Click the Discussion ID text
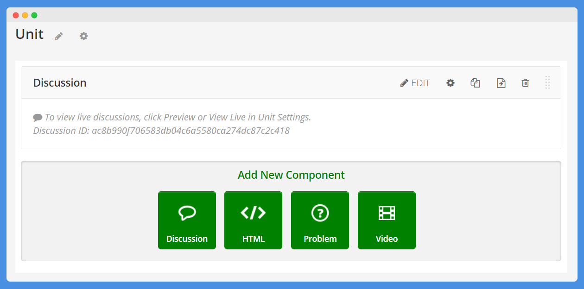Screen dimensions: 584x289 point(161,131)
